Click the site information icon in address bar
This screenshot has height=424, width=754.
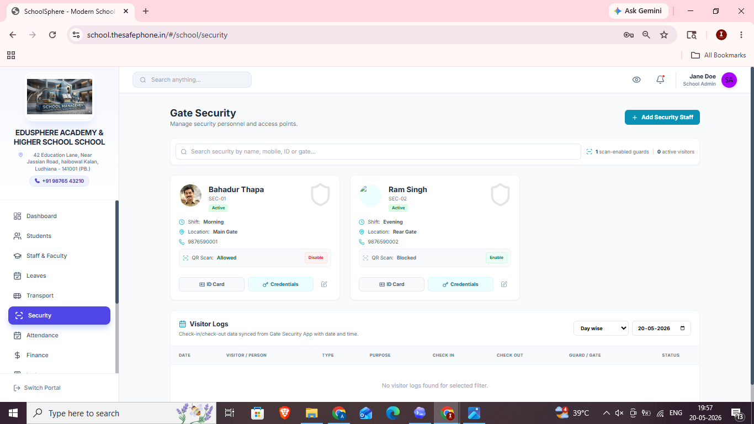[x=76, y=35]
